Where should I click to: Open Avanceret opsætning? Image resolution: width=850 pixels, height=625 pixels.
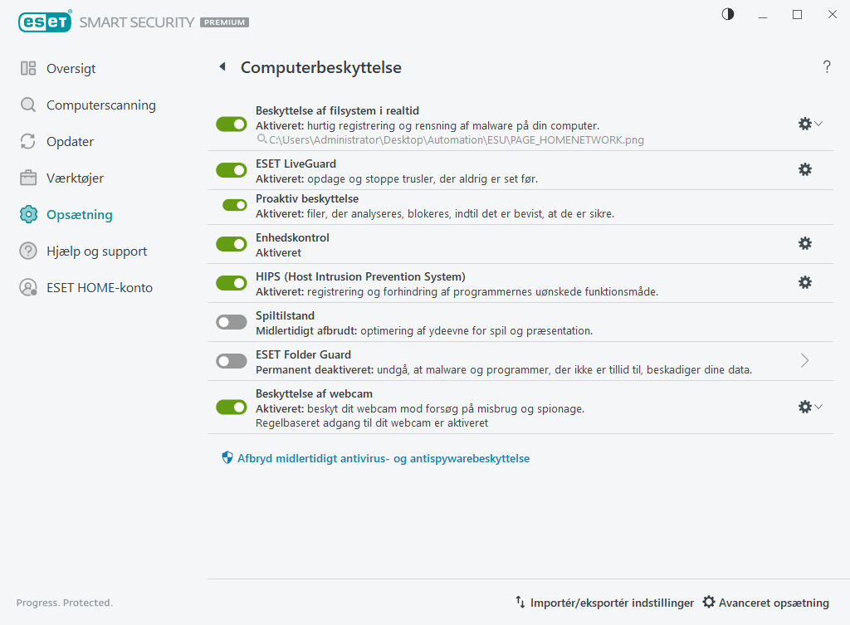tap(765, 603)
